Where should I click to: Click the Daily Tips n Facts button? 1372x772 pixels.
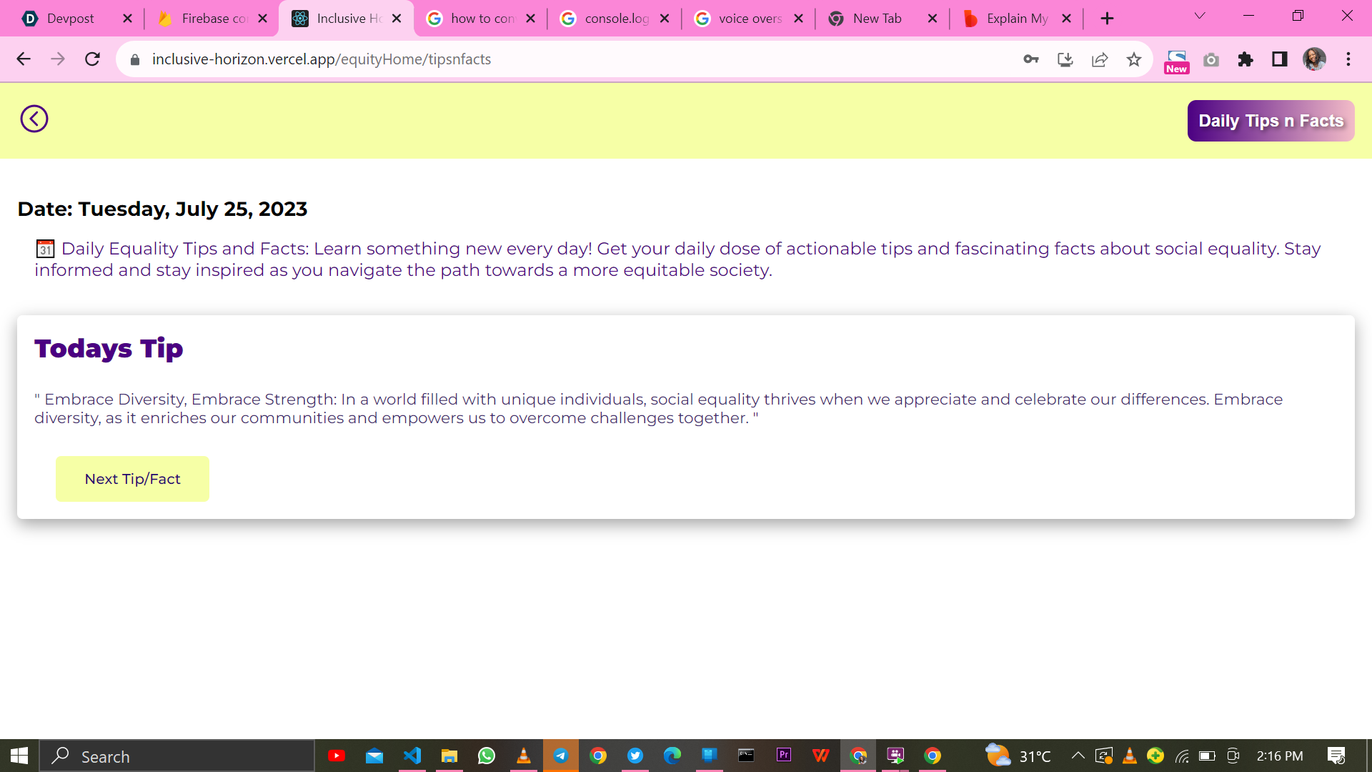point(1271,121)
